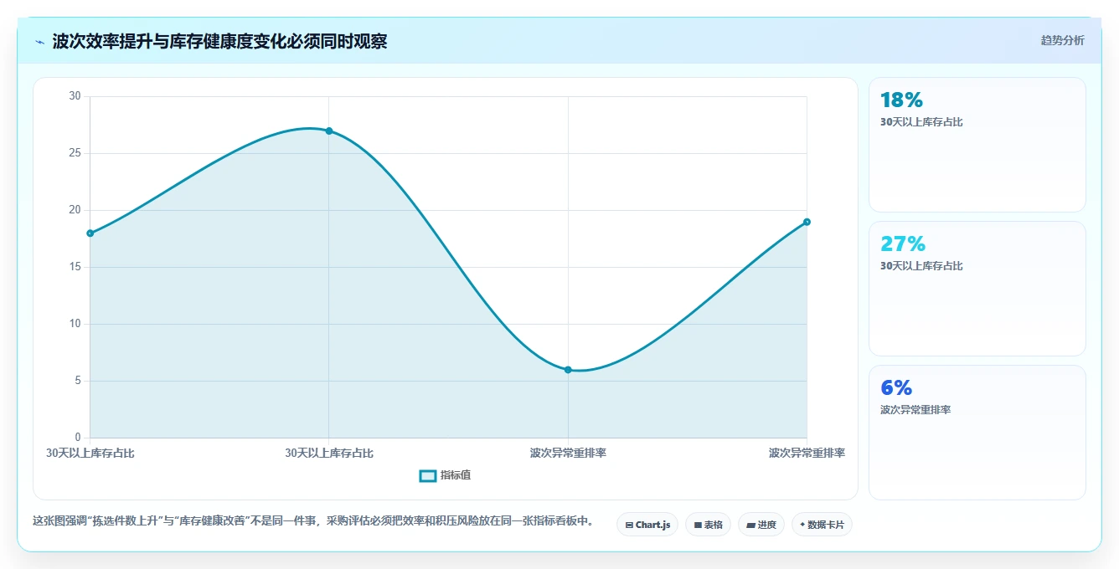The width and height of the screenshot is (1119, 569).
Task: Toggle the 指标值 legend color box
Action: [427, 475]
